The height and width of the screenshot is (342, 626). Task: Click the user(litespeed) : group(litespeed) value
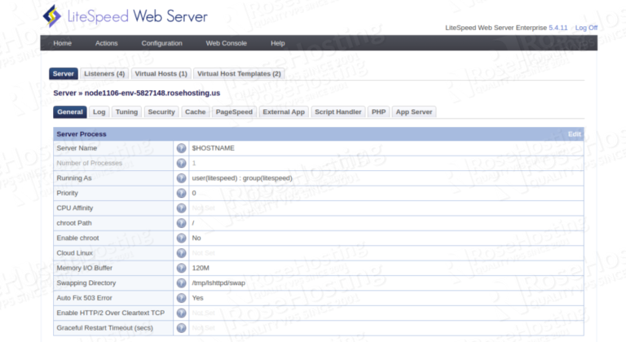pyautogui.click(x=242, y=178)
